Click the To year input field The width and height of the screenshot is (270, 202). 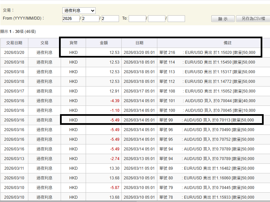tap(137, 19)
